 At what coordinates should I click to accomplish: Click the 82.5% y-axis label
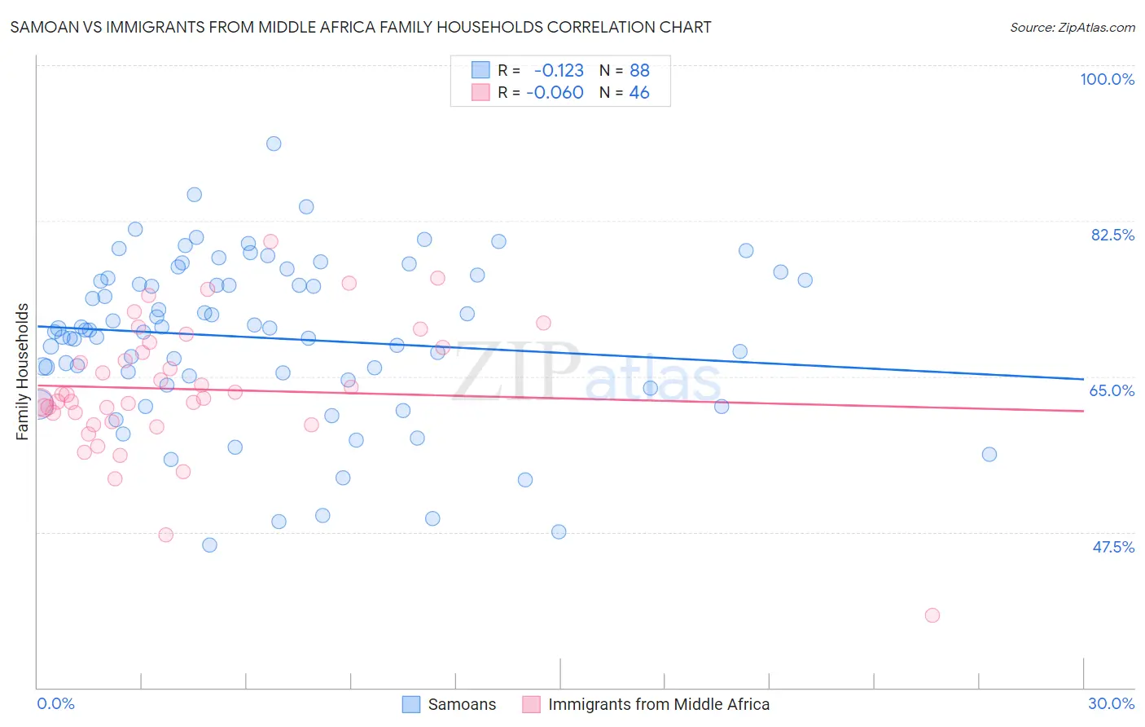click(1112, 235)
